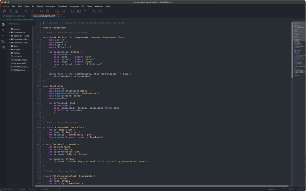Expand the assets folder
This screenshot has height=191, width=306.
coord(9,29)
